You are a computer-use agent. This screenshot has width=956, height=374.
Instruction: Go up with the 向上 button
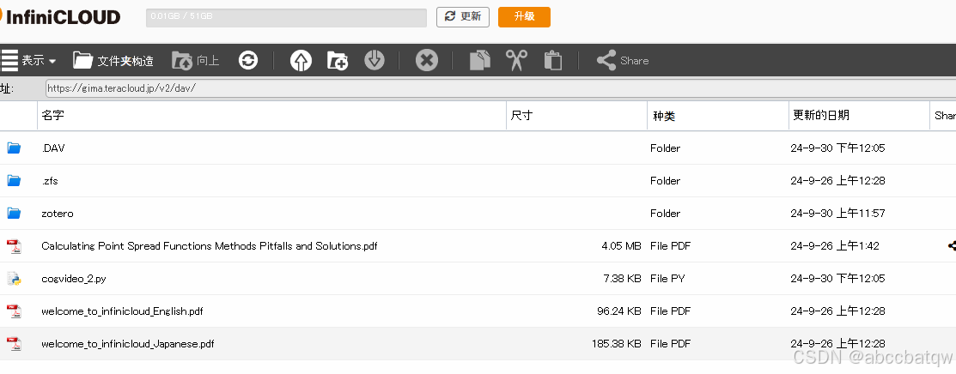196,60
